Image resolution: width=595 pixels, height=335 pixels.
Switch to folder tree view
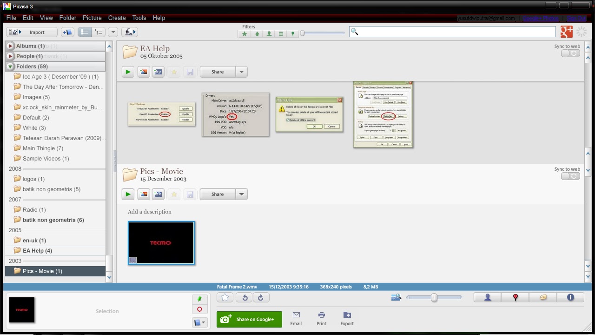click(x=98, y=32)
